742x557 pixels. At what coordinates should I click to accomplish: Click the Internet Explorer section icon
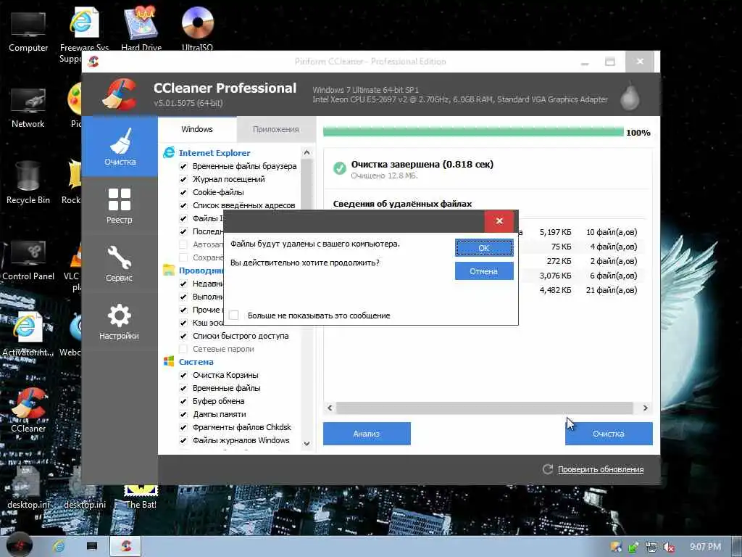tap(169, 152)
